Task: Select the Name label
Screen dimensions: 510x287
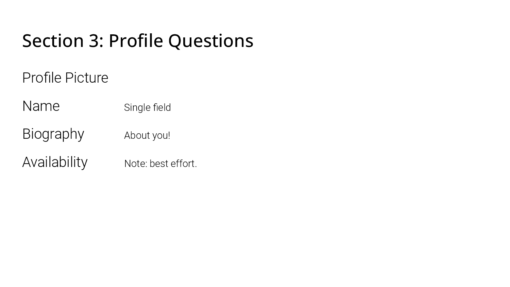Action: (41, 106)
